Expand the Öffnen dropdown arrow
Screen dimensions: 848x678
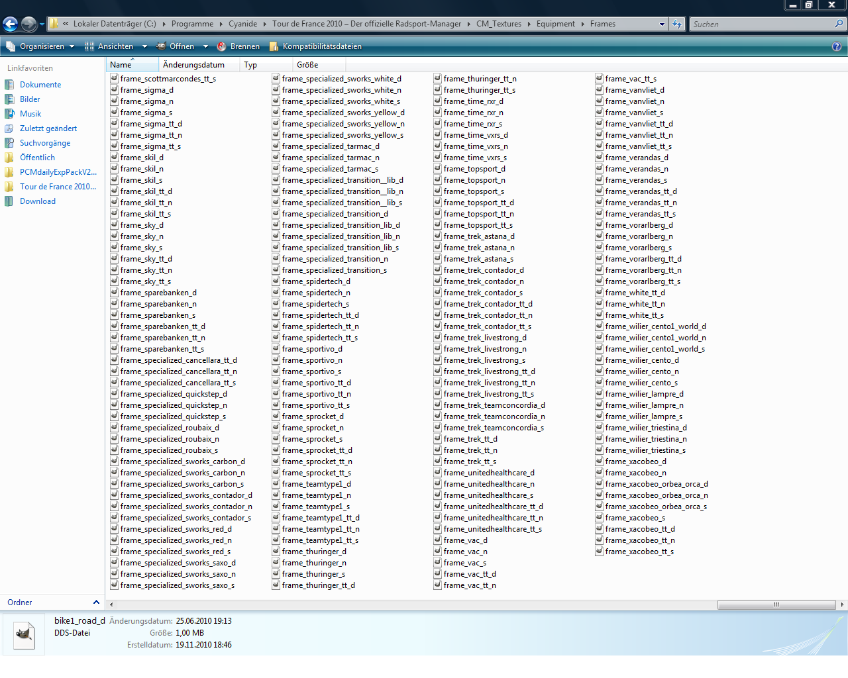(x=205, y=46)
